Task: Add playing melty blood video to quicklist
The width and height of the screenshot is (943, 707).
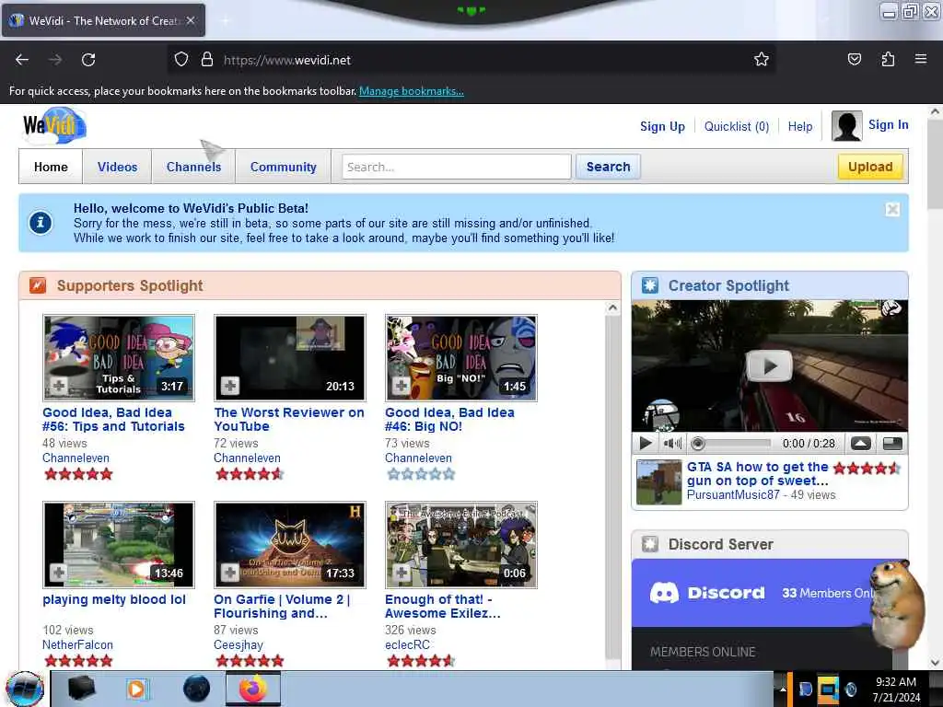Action: point(58,573)
